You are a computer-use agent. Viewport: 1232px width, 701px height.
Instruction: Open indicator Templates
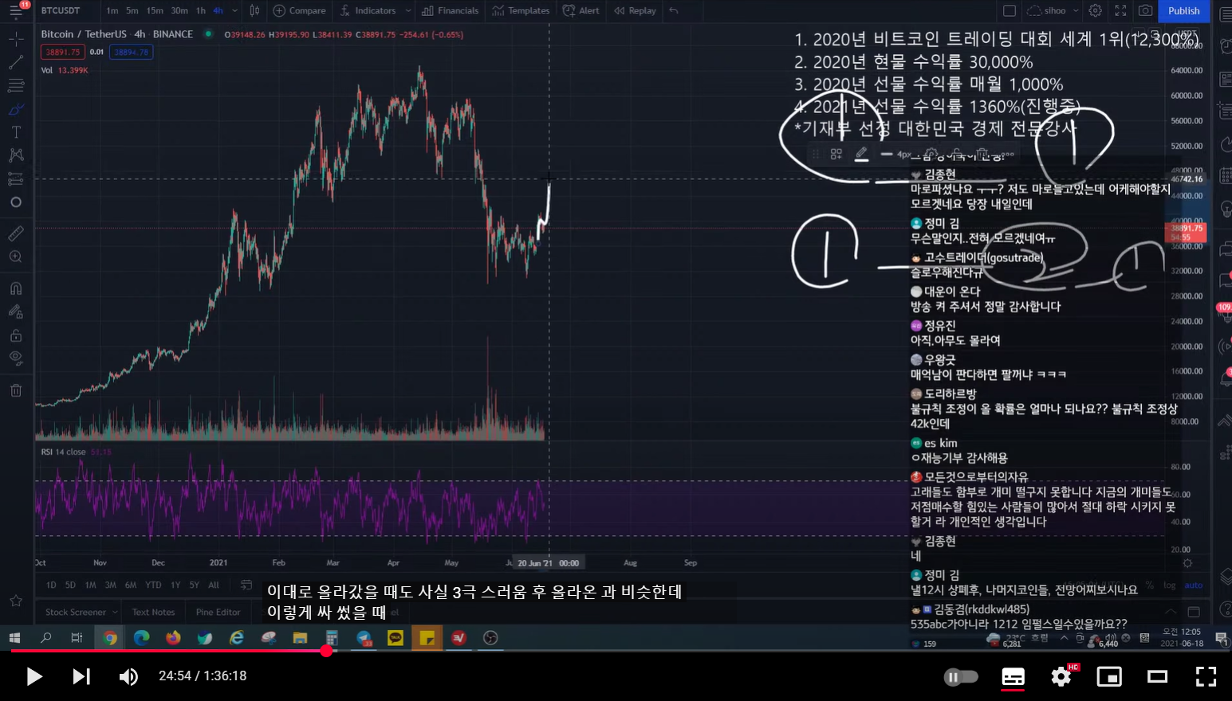pyautogui.click(x=521, y=10)
